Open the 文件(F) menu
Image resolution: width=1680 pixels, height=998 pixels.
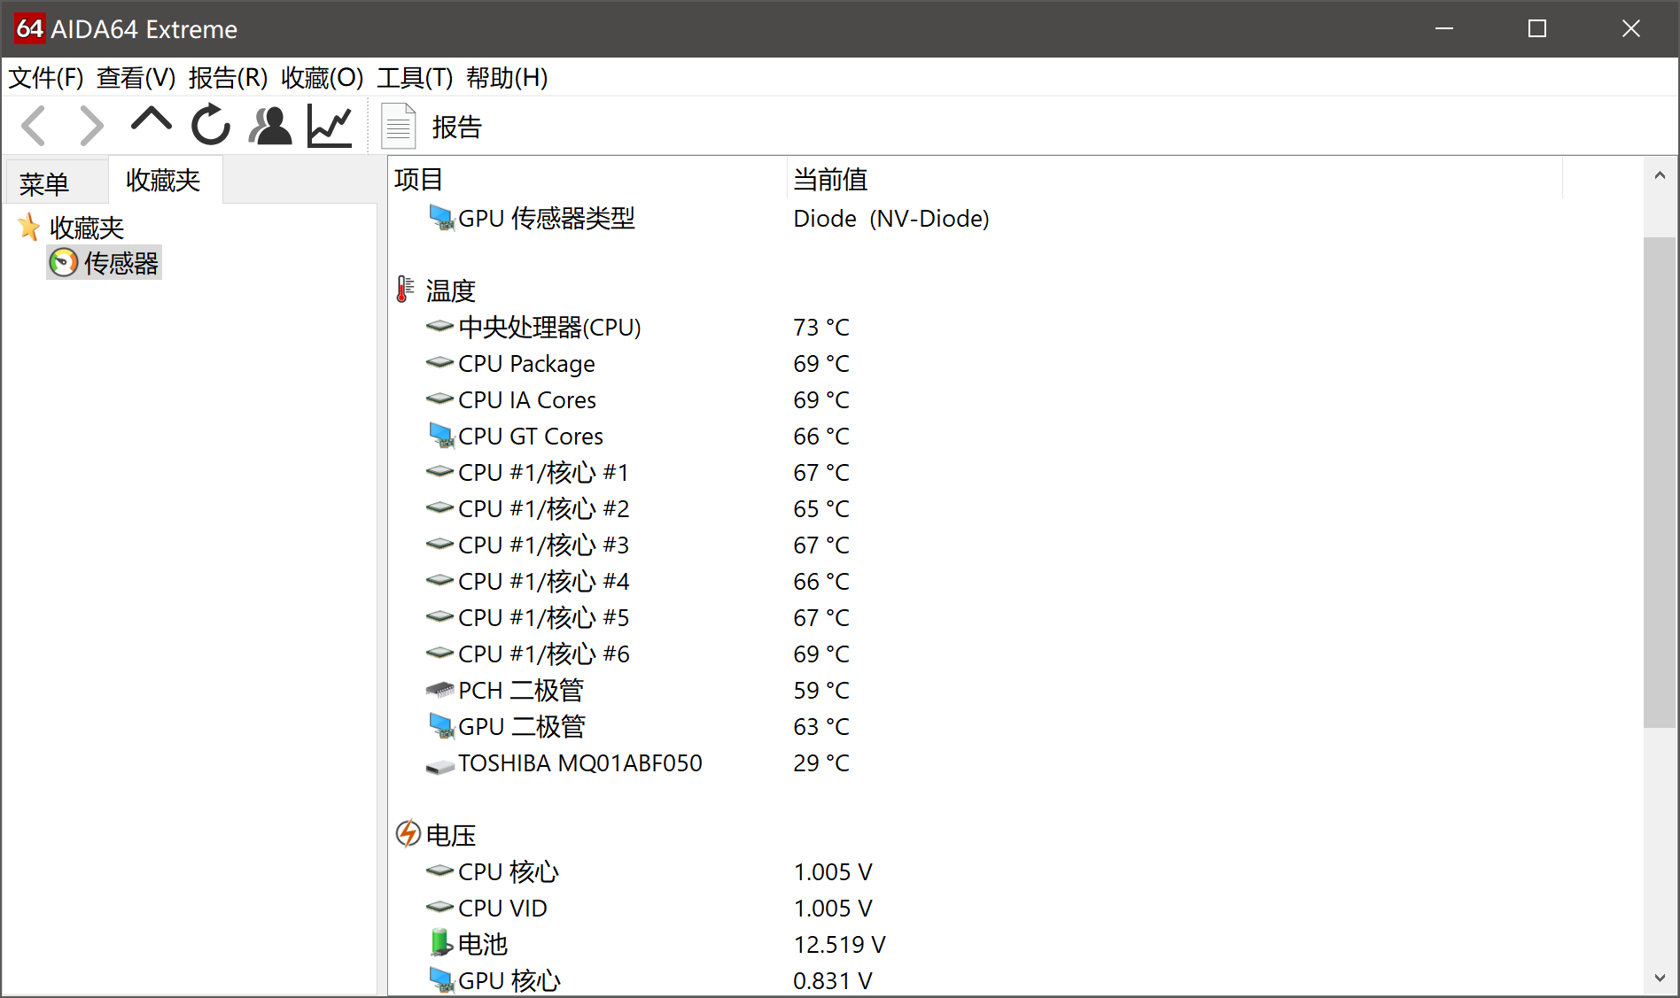point(46,78)
